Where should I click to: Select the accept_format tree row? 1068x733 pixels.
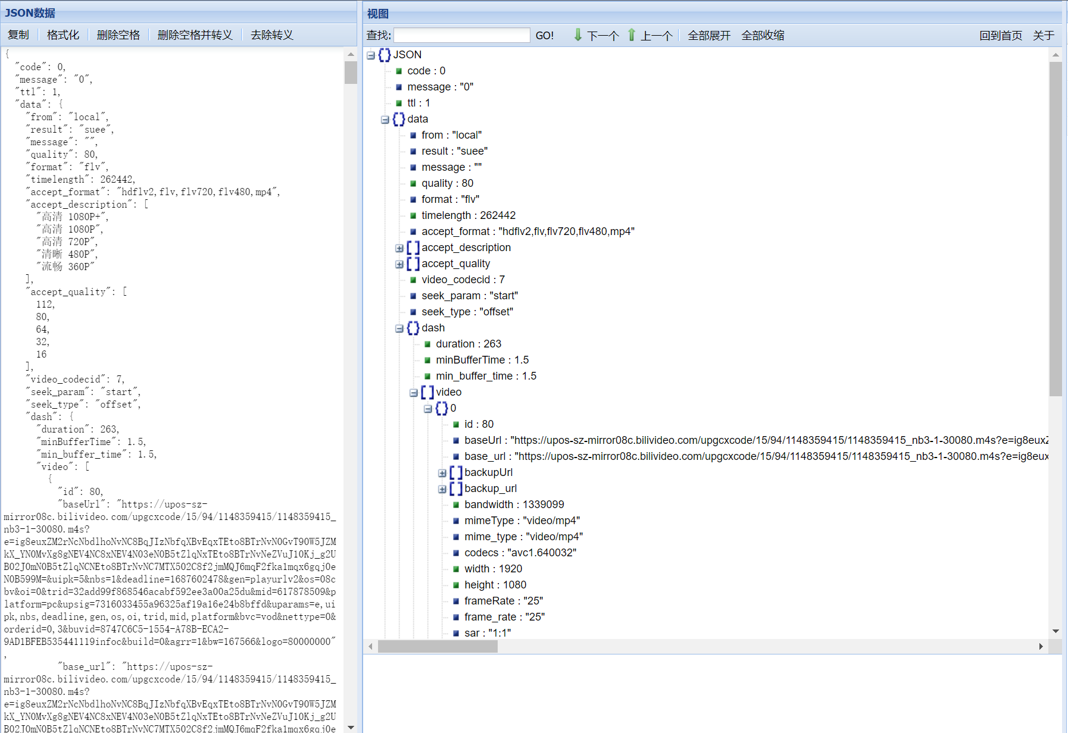coord(528,231)
